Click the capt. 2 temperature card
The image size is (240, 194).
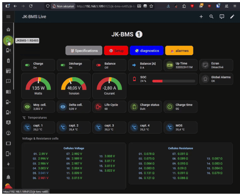74,127
